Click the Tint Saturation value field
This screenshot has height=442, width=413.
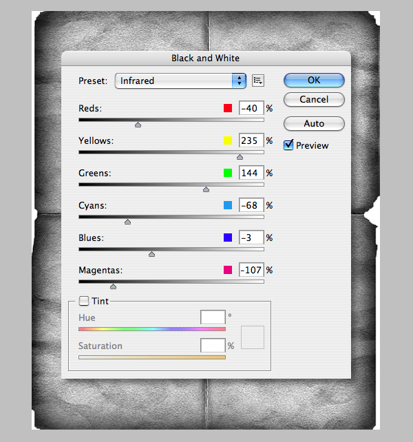point(213,346)
